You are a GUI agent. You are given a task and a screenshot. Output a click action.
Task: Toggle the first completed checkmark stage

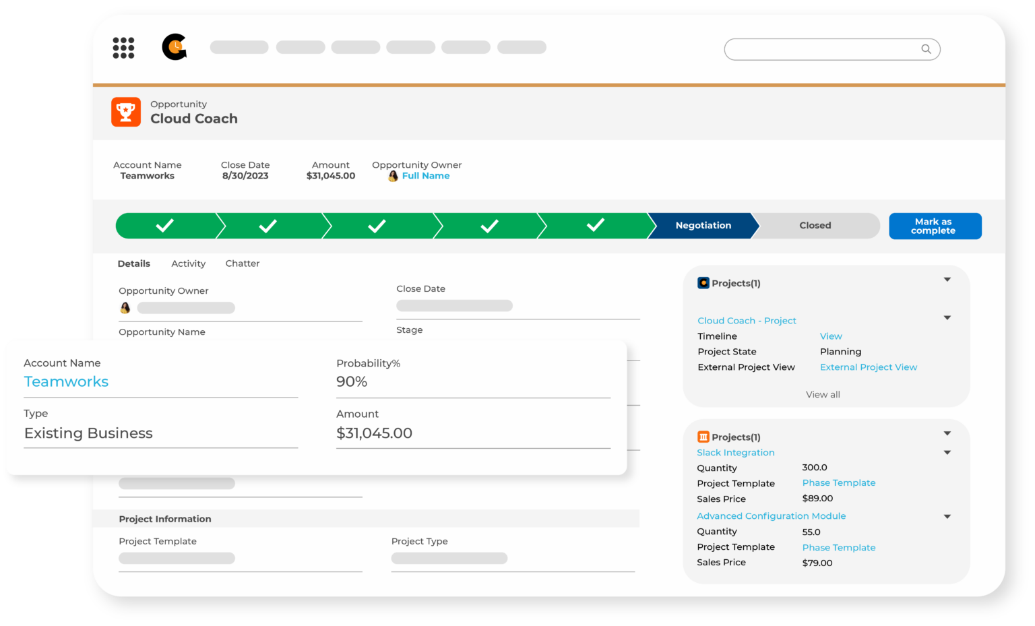(x=166, y=225)
